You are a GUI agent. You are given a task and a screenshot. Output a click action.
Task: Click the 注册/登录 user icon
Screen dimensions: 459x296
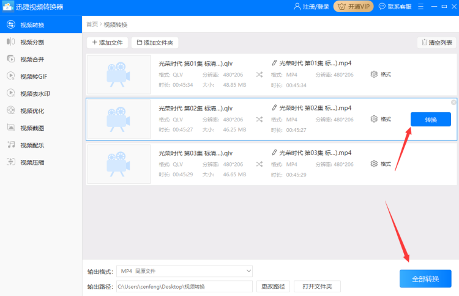point(297,7)
